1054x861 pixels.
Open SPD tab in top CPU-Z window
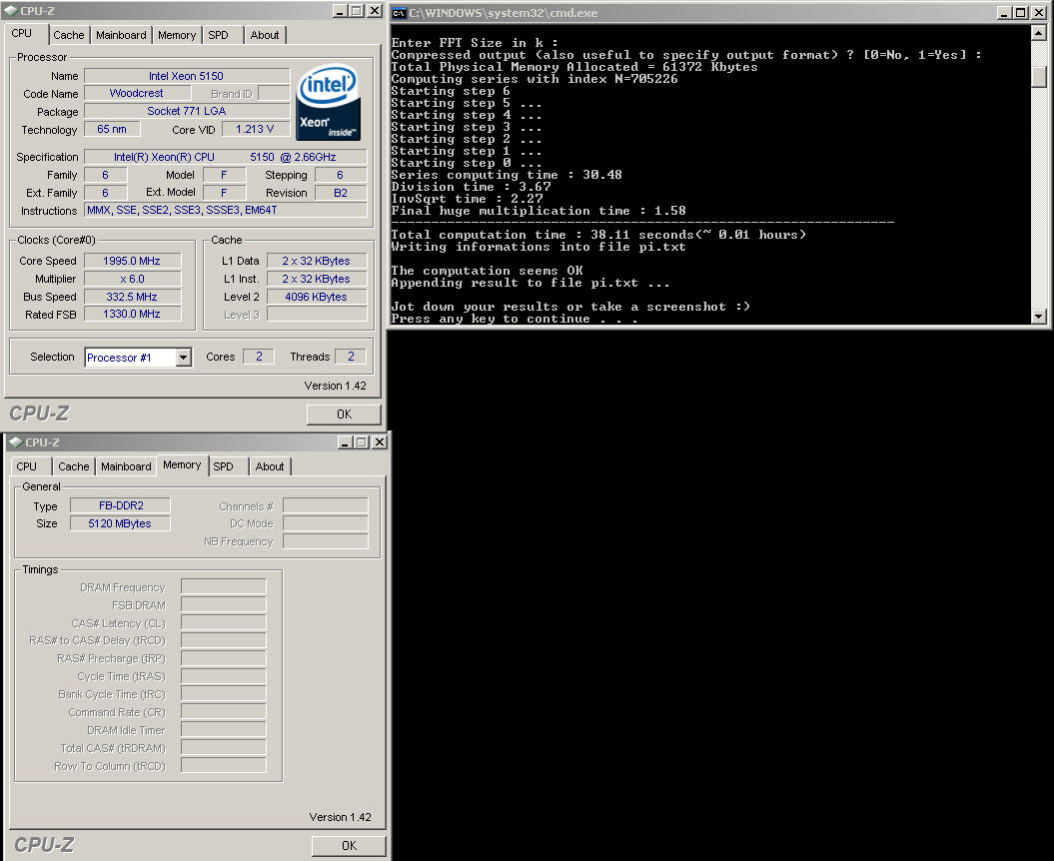[x=219, y=35]
